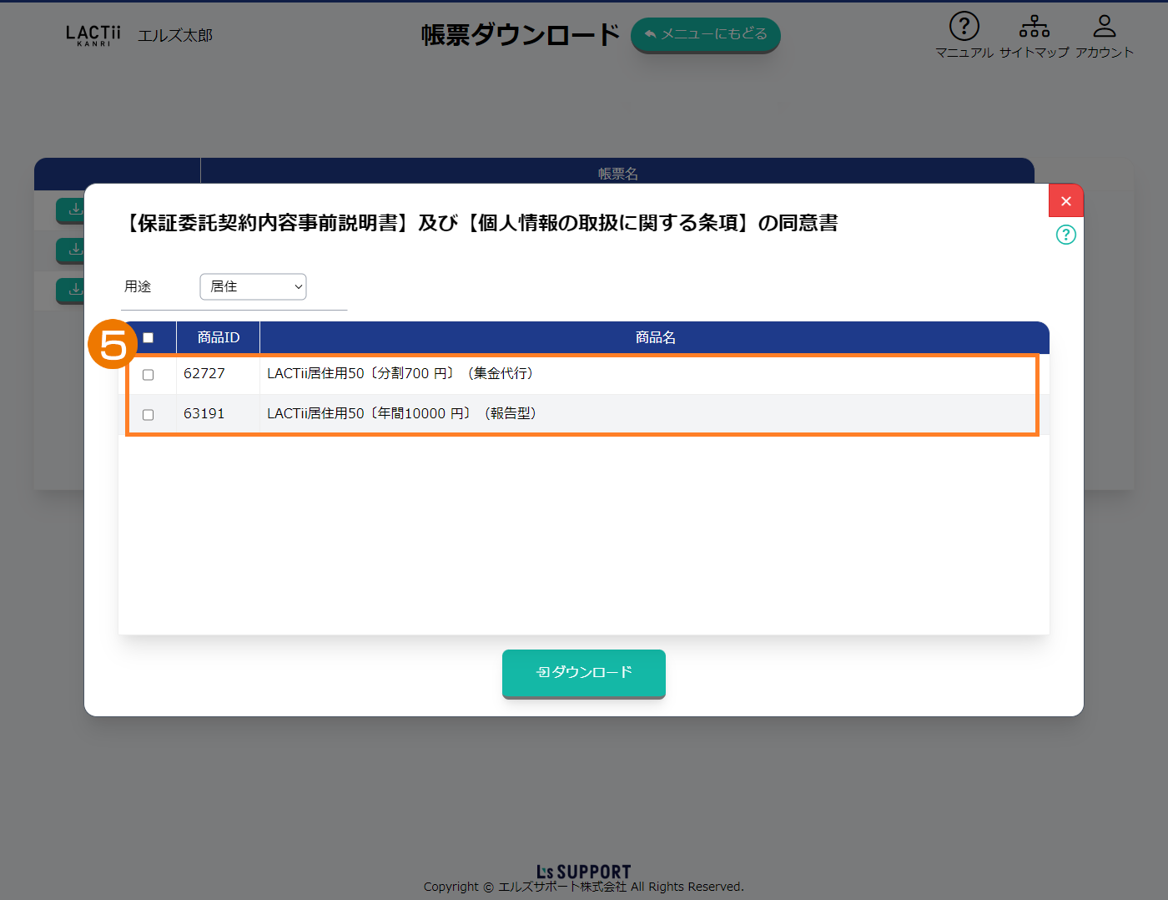1168x900 pixels.
Task: Open the マニュアル help icon
Action: (x=964, y=28)
